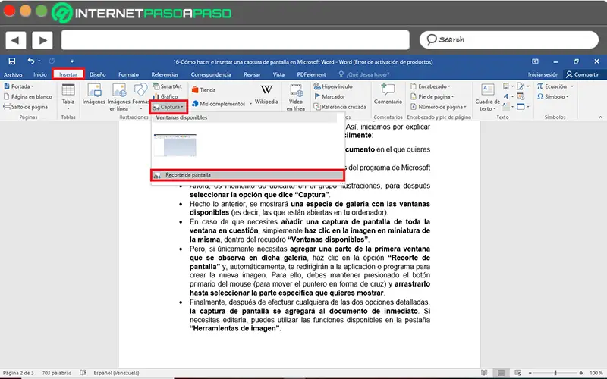Viewport: 607px width, 379px height.
Task: Open the Customize Quick Access Toolbar arrow
Action: 72,61
